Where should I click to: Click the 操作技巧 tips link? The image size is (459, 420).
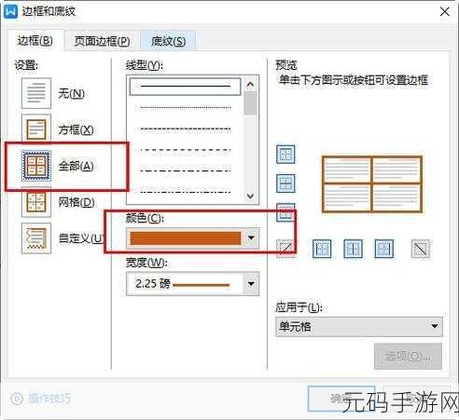[x=49, y=399]
